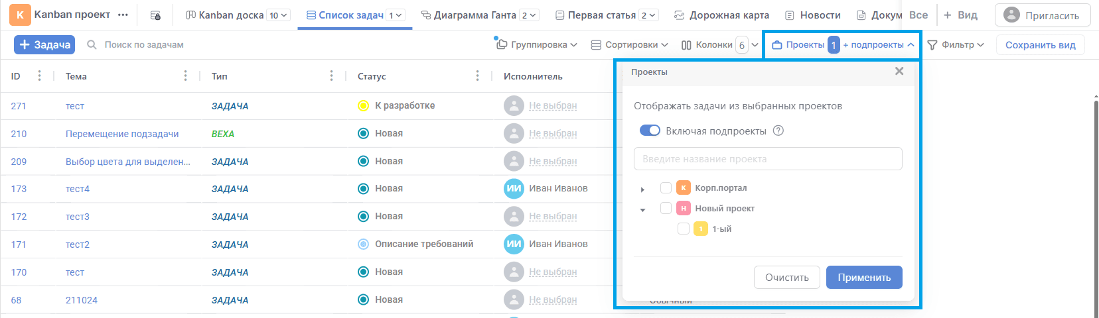Screen dimensions: 1099x318
Task: Close the Проекты popup panel
Action: pyautogui.click(x=899, y=71)
